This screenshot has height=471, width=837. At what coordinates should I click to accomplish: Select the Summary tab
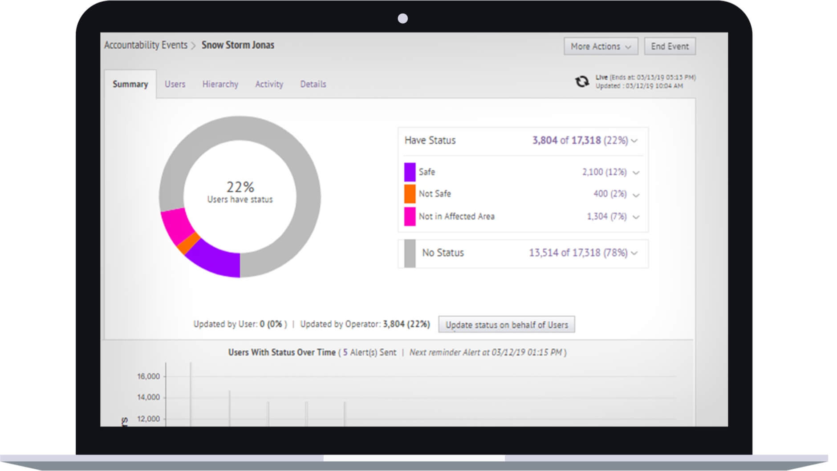tap(130, 84)
